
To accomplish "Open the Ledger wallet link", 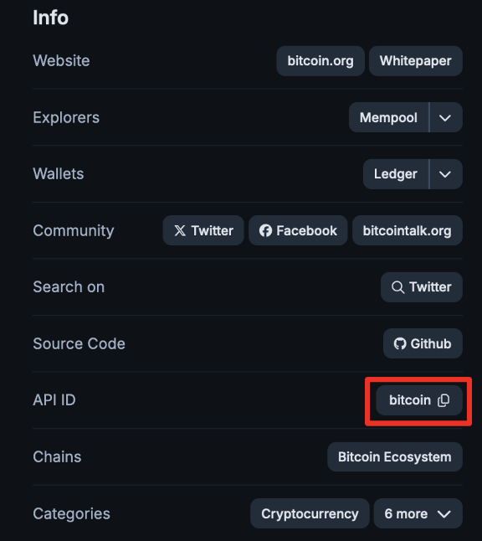I will click(x=396, y=174).
